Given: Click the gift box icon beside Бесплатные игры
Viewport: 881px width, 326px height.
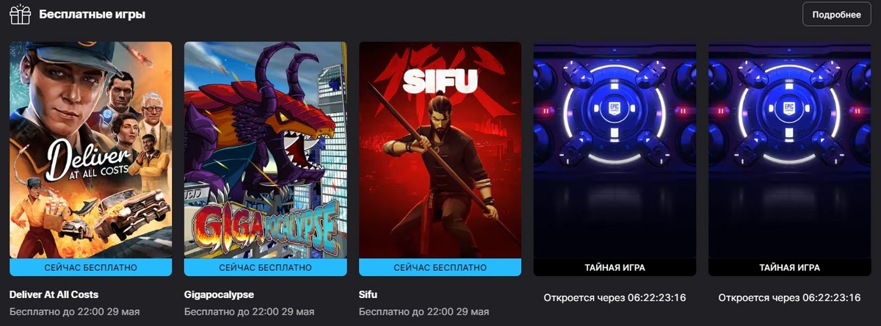Looking at the screenshot, I should point(20,14).
